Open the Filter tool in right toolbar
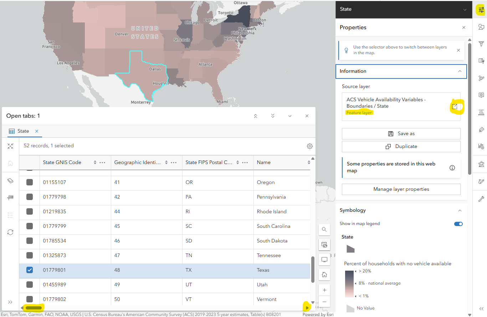487x317 pixels. click(481, 44)
